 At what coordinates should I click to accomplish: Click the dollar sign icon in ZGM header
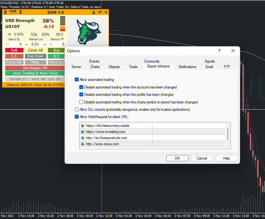tap(20, 12)
